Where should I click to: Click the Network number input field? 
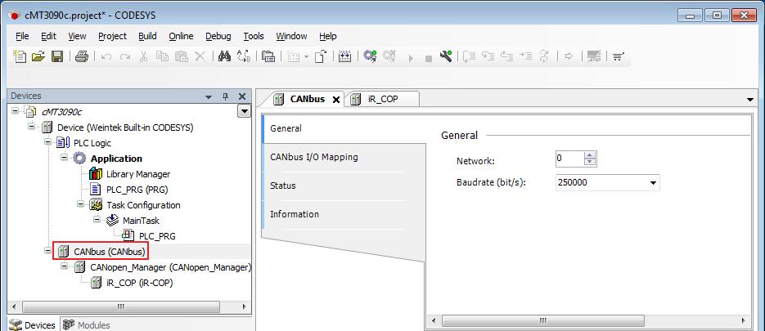(569, 159)
